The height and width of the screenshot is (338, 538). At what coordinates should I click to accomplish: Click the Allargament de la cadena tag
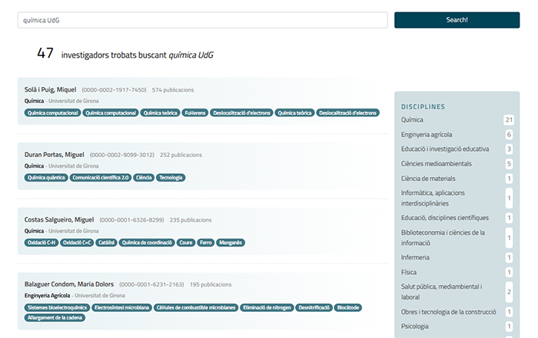pos(54,317)
